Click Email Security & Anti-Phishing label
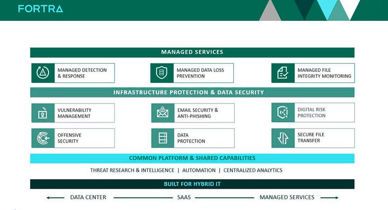The width and height of the screenshot is (388, 210). tap(197, 113)
